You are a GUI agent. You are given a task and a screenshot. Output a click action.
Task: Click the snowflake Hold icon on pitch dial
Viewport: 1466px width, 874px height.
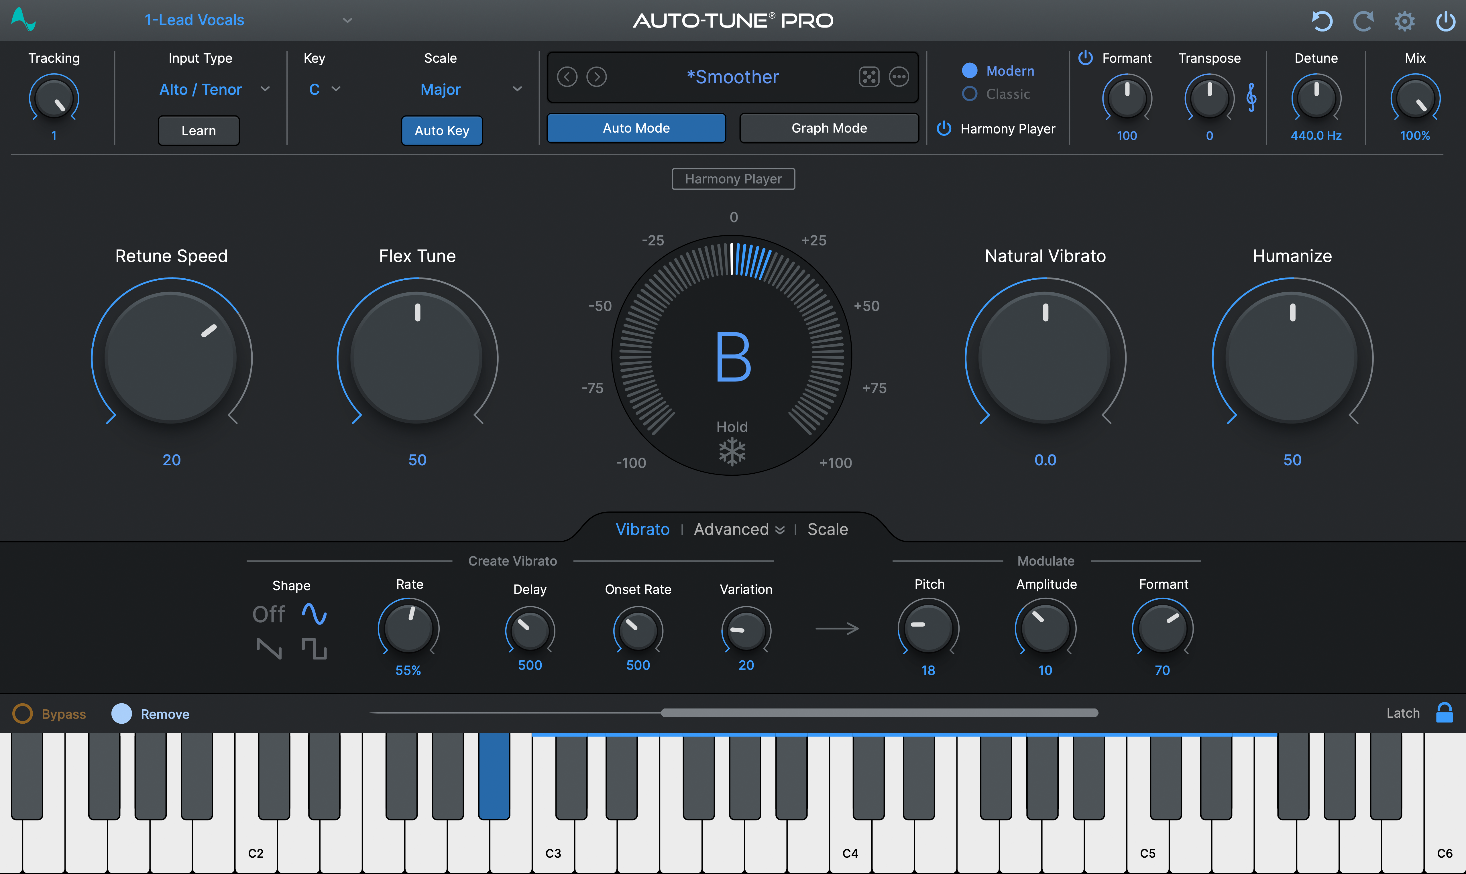point(732,451)
